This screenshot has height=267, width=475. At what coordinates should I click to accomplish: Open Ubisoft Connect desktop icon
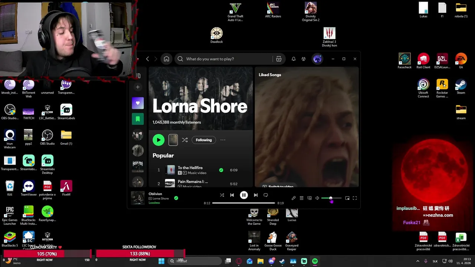coord(423,88)
